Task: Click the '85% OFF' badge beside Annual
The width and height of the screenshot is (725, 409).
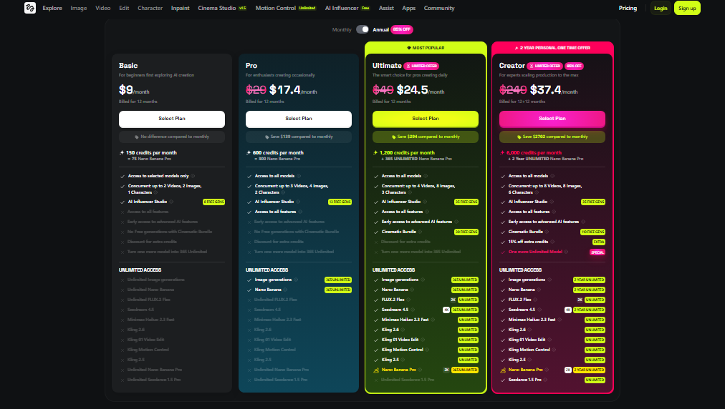Action: [x=402, y=29]
